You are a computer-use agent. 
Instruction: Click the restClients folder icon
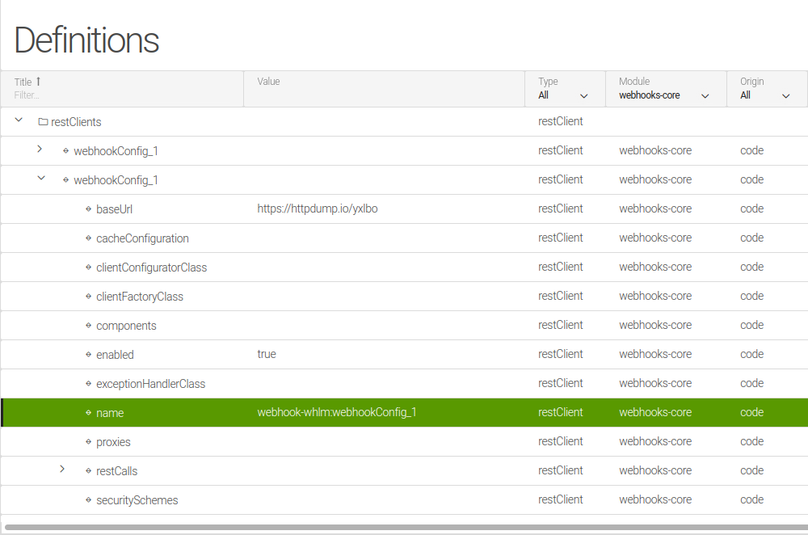[x=44, y=122]
